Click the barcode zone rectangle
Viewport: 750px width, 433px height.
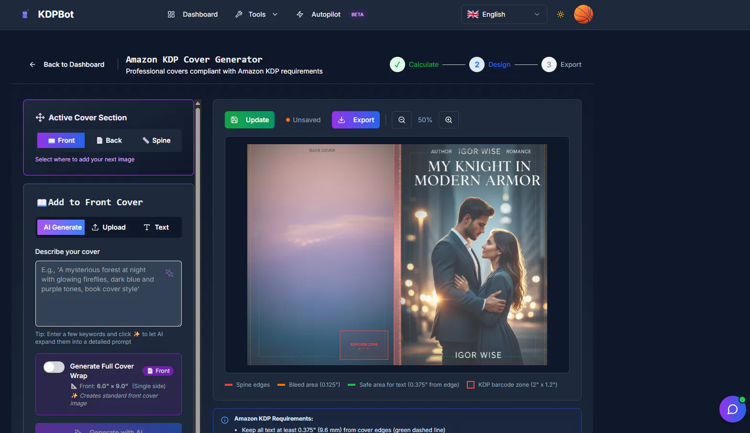pyautogui.click(x=364, y=345)
